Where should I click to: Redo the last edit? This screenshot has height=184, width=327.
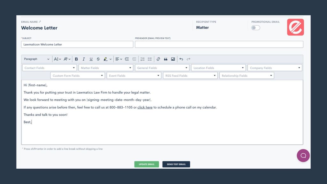[x=188, y=59]
